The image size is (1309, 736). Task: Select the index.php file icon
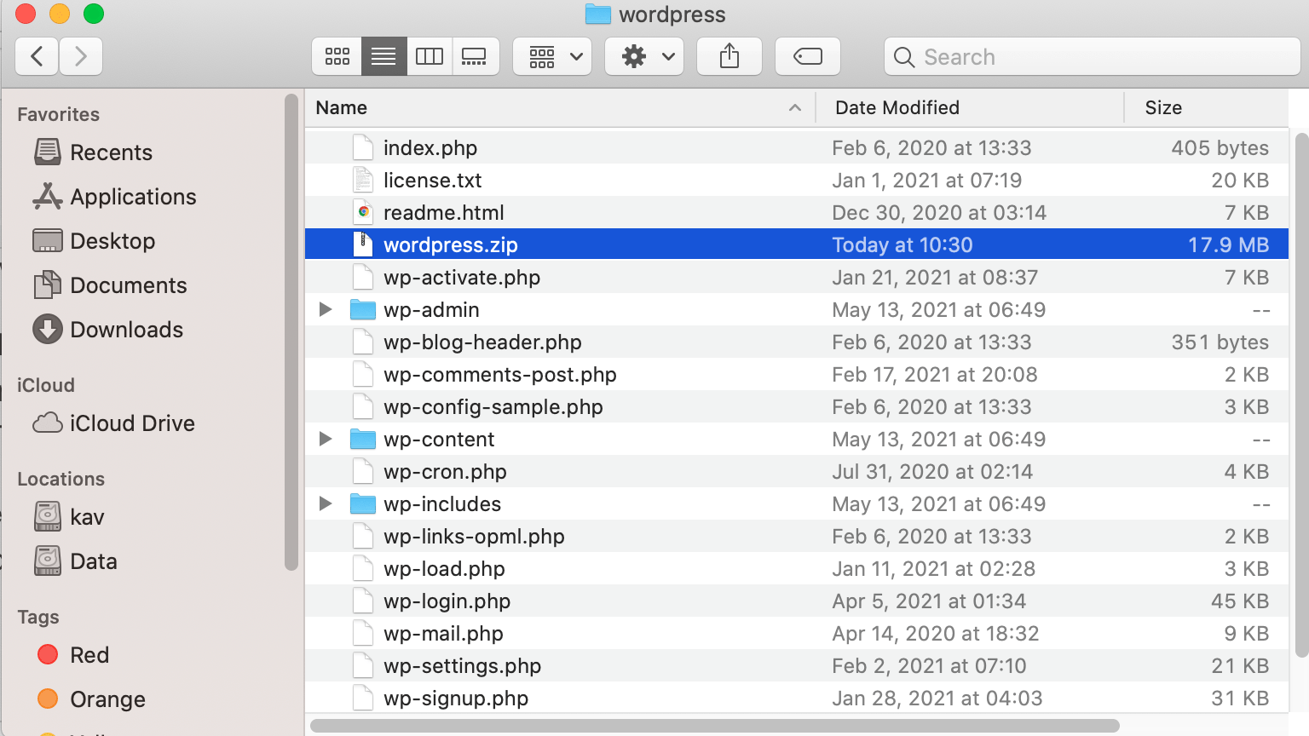[x=363, y=148]
